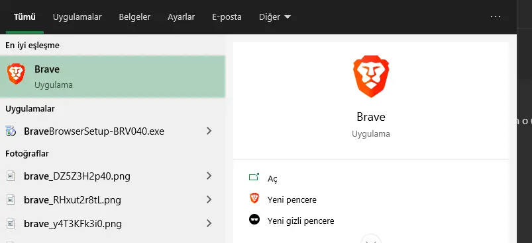Open the Ayarlar tab
The image size is (532, 243).
pos(181,17)
